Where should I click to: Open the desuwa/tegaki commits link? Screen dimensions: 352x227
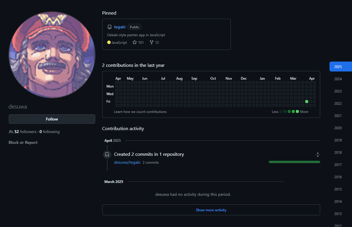coord(127,162)
